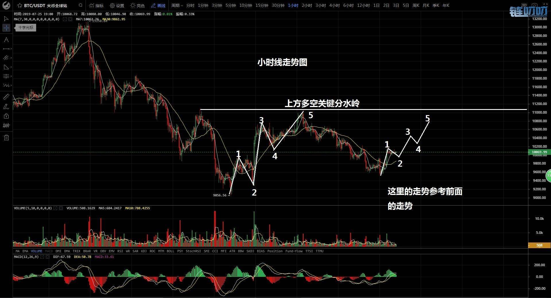Viewport: 551px width, 298px height.
Task: Toggle the EMA sub-indicator
Action: pos(25,251)
